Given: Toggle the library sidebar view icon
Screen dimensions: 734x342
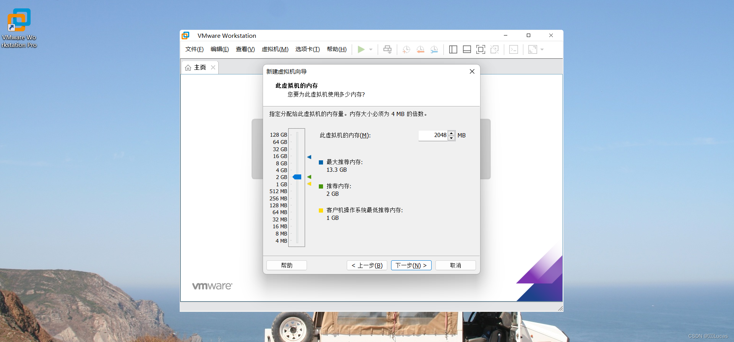Looking at the screenshot, I should [453, 49].
